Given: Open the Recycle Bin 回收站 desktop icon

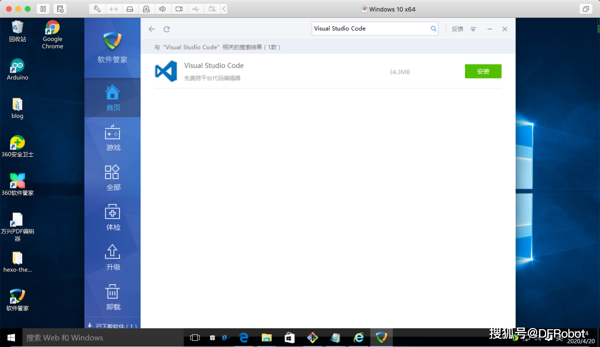Looking at the screenshot, I should pos(17,31).
